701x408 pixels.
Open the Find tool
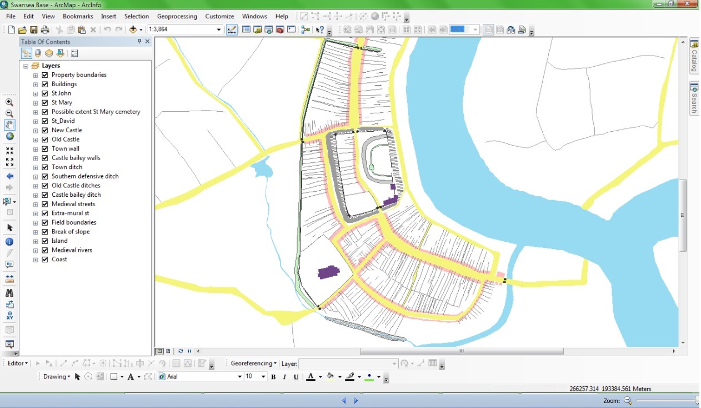click(9, 292)
